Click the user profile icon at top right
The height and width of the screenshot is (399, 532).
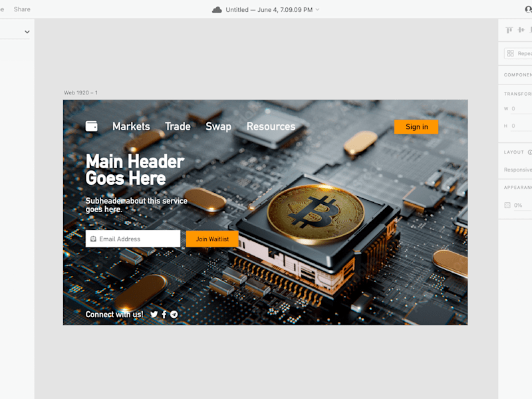tap(528, 9)
